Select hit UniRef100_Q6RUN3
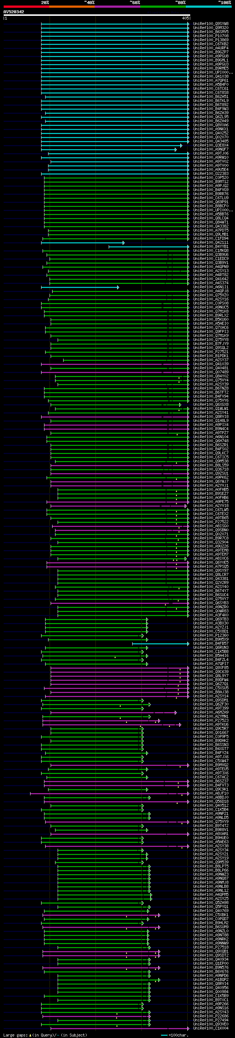The width and height of the screenshot is (235, 1038). tap(211, 648)
